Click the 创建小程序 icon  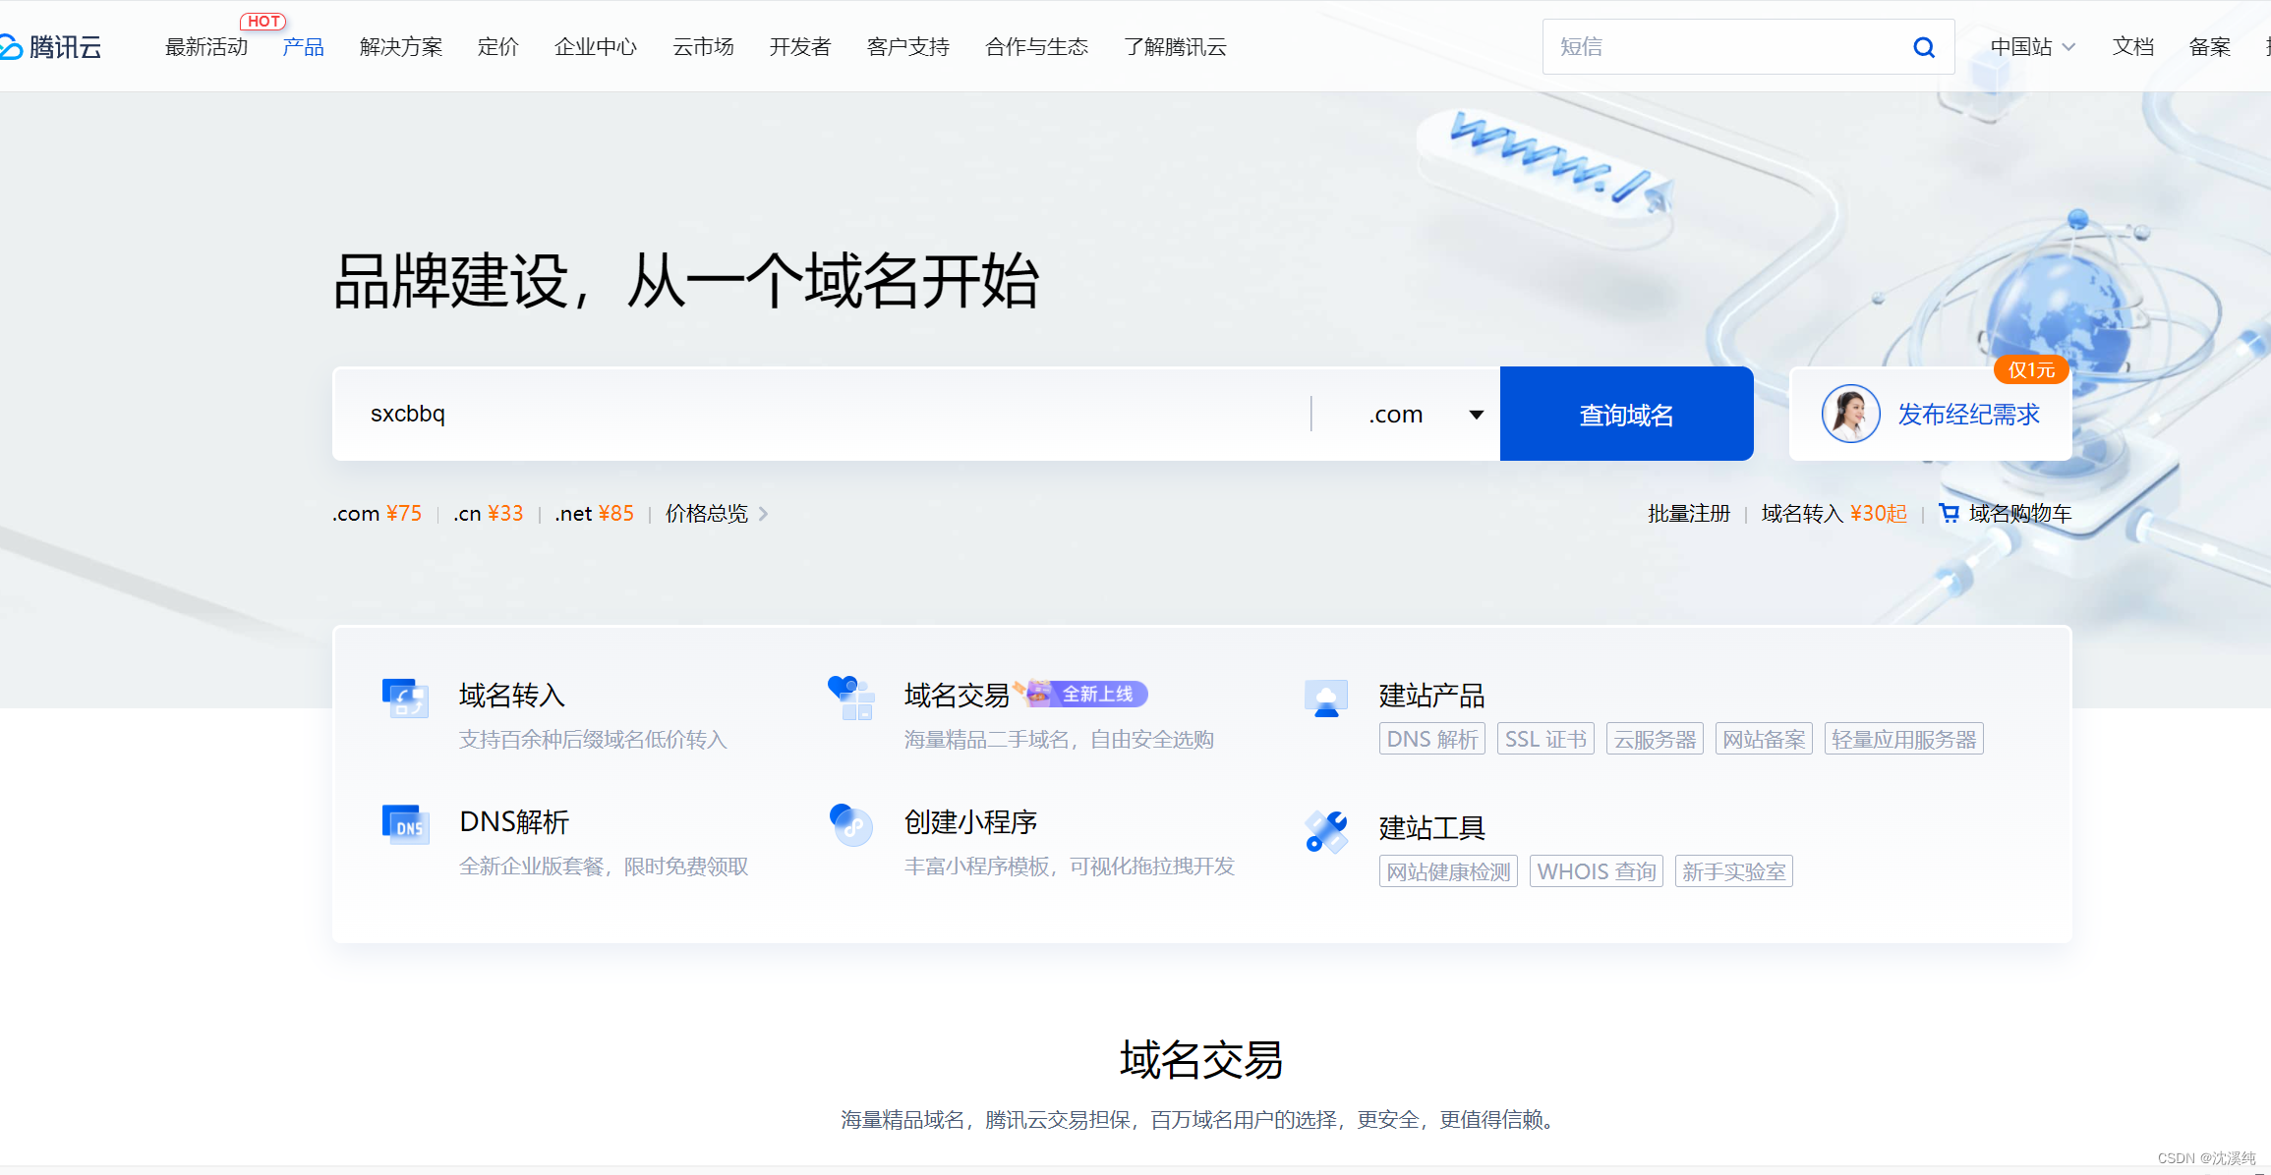click(x=850, y=825)
